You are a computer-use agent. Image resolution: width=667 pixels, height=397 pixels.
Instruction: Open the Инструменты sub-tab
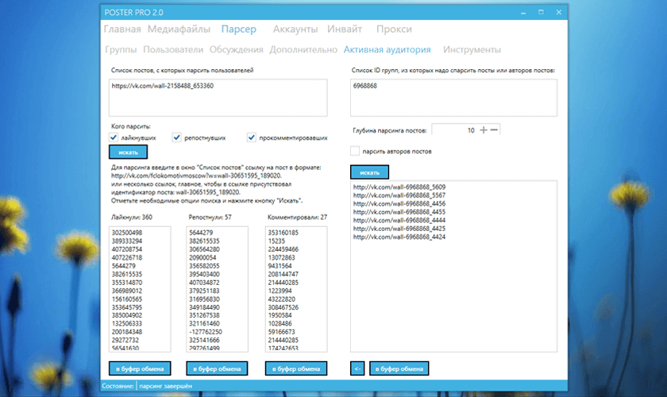coord(472,49)
